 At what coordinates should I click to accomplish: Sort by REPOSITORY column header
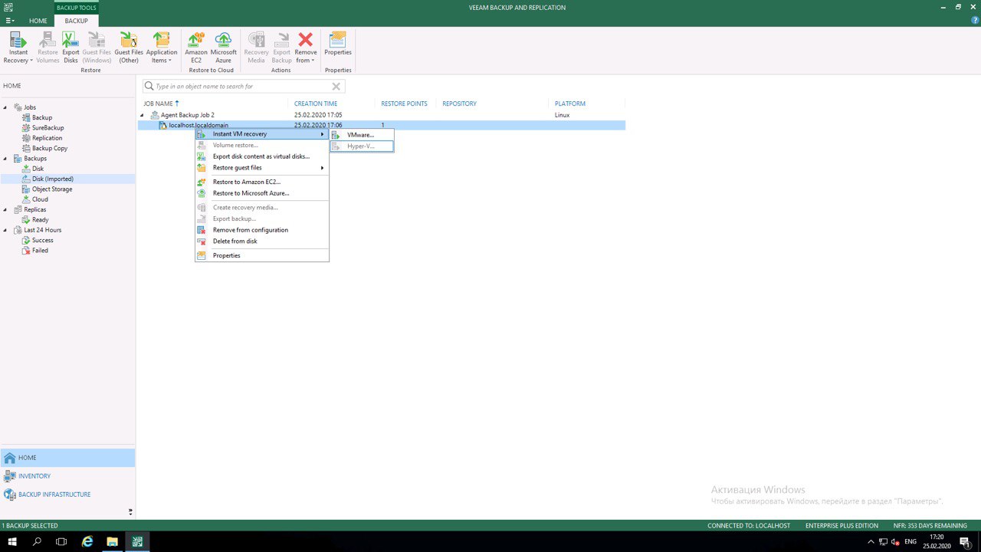click(x=459, y=103)
